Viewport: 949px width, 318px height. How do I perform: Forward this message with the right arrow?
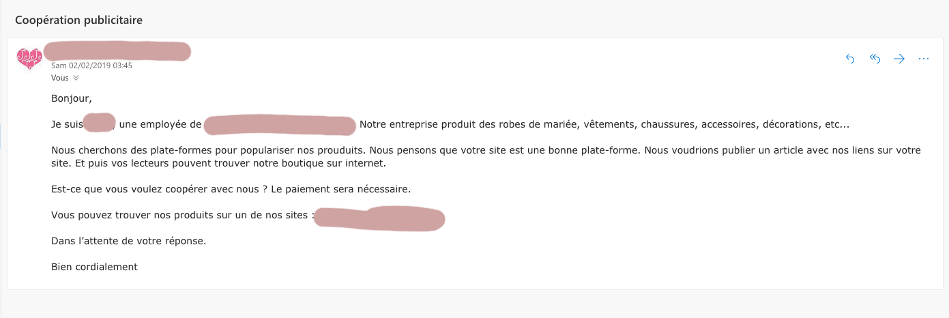tap(899, 59)
